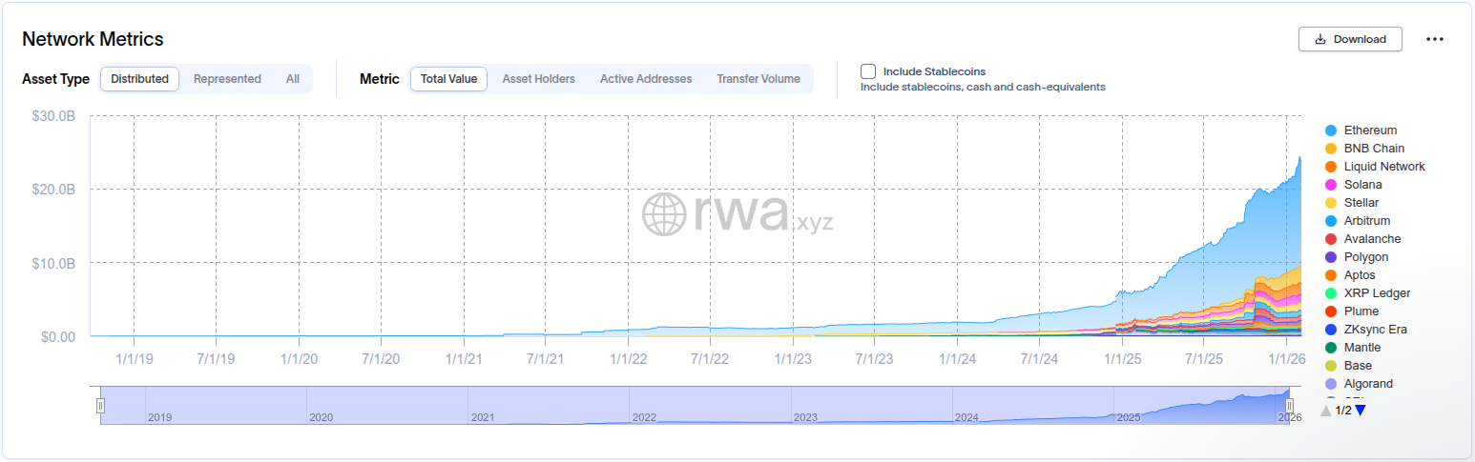Viewport: 1475px width, 462px height.
Task: Click the right range slider handle
Action: coord(1289,406)
